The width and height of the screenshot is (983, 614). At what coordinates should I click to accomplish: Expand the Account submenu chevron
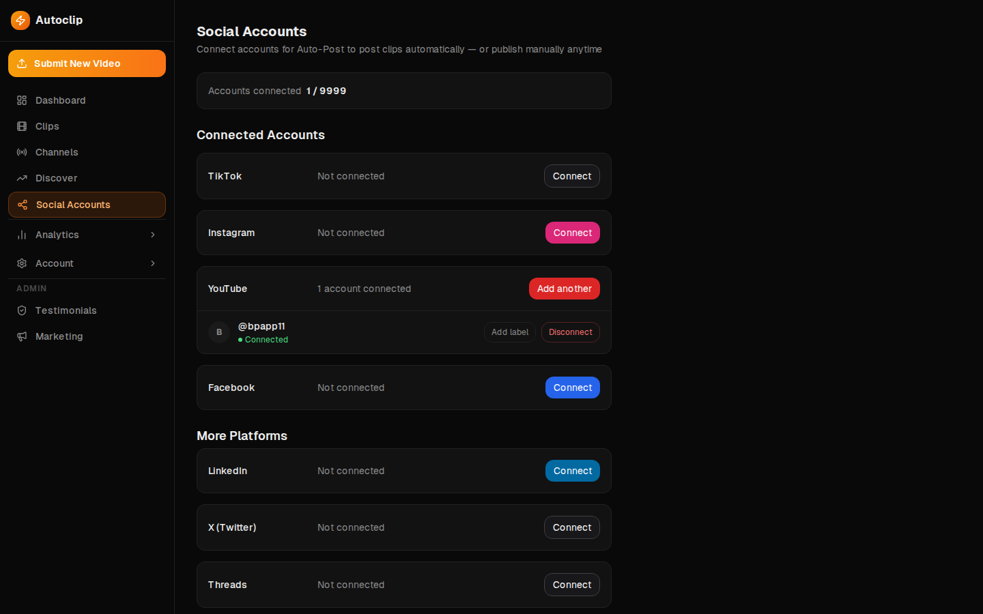pos(153,263)
